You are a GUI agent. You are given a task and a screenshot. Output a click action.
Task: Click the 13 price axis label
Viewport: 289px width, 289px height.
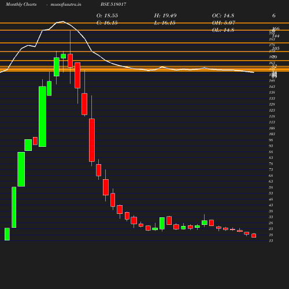[271, 240]
